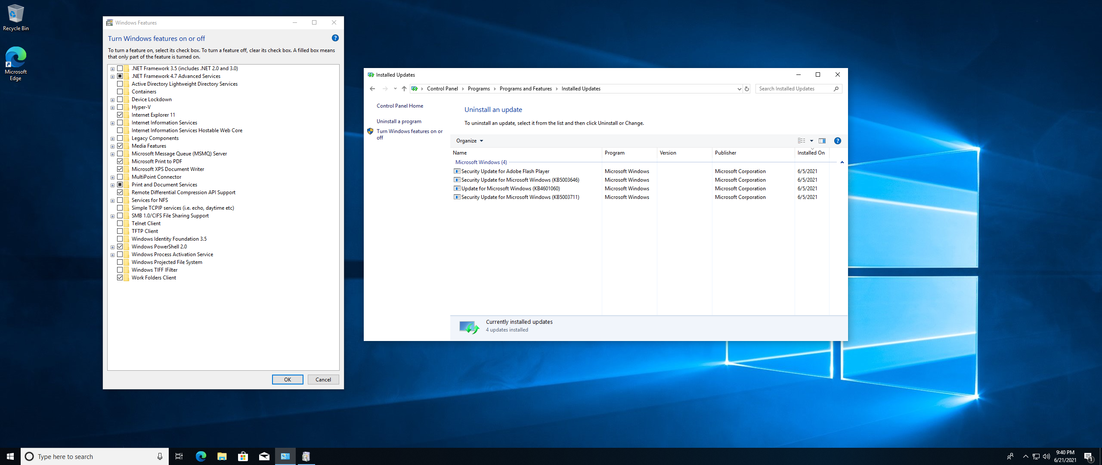1102x465 pixels.
Task: Click Turn Windows features on or off link
Action: point(409,134)
